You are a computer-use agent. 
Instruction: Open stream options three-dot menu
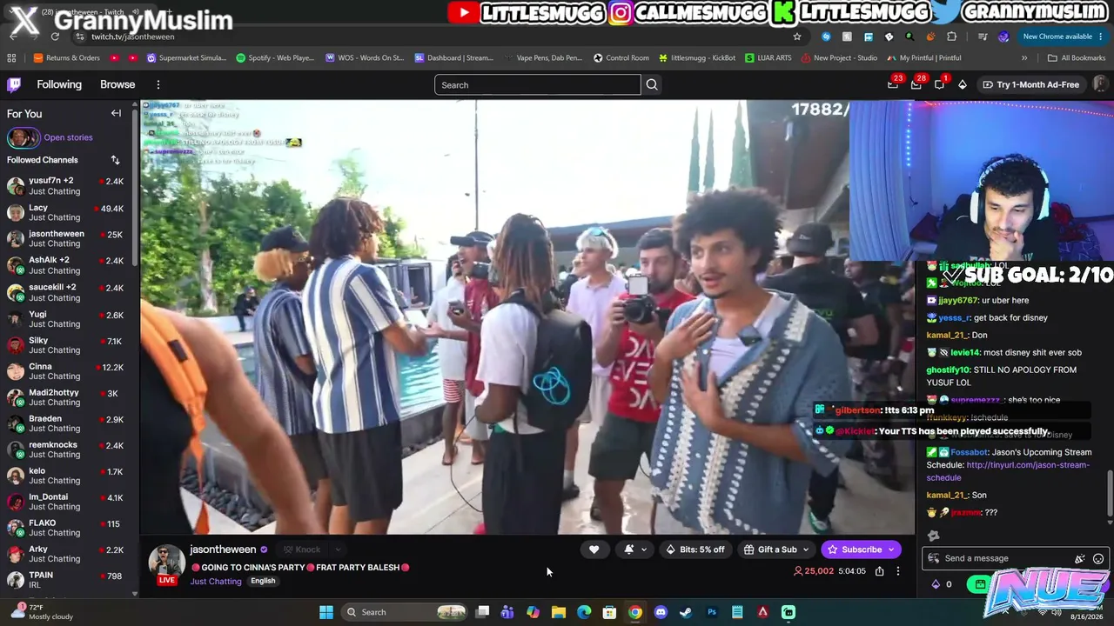point(898,571)
